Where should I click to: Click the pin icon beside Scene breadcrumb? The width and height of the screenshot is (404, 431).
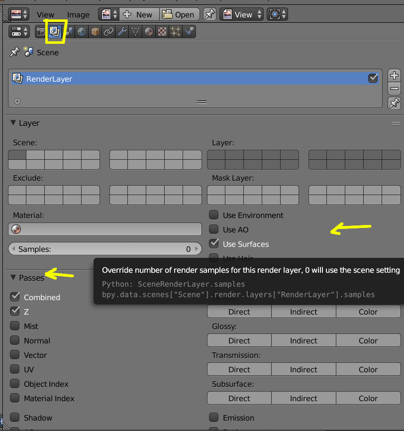[x=14, y=52]
